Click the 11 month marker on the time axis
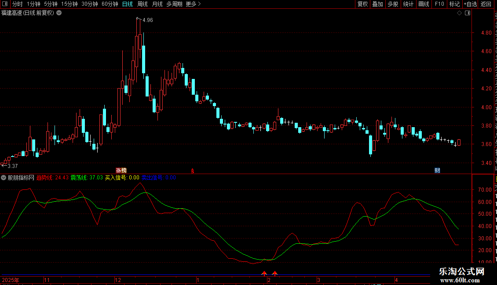Screen dimensions: 497x285 (x=47, y=280)
